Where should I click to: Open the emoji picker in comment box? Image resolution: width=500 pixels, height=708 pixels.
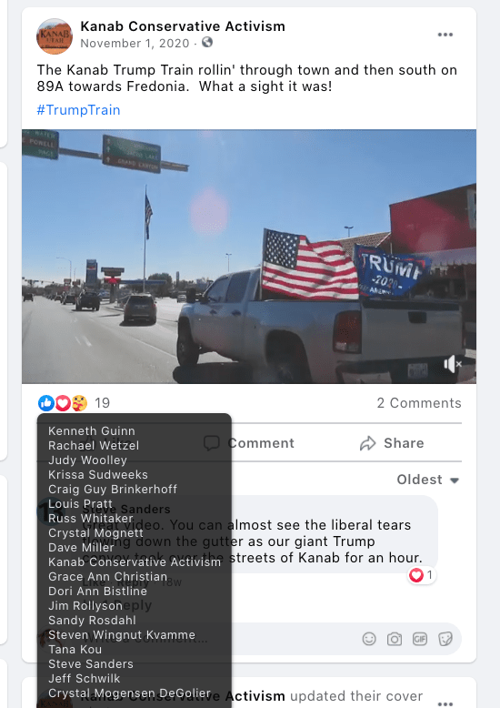point(369,639)
